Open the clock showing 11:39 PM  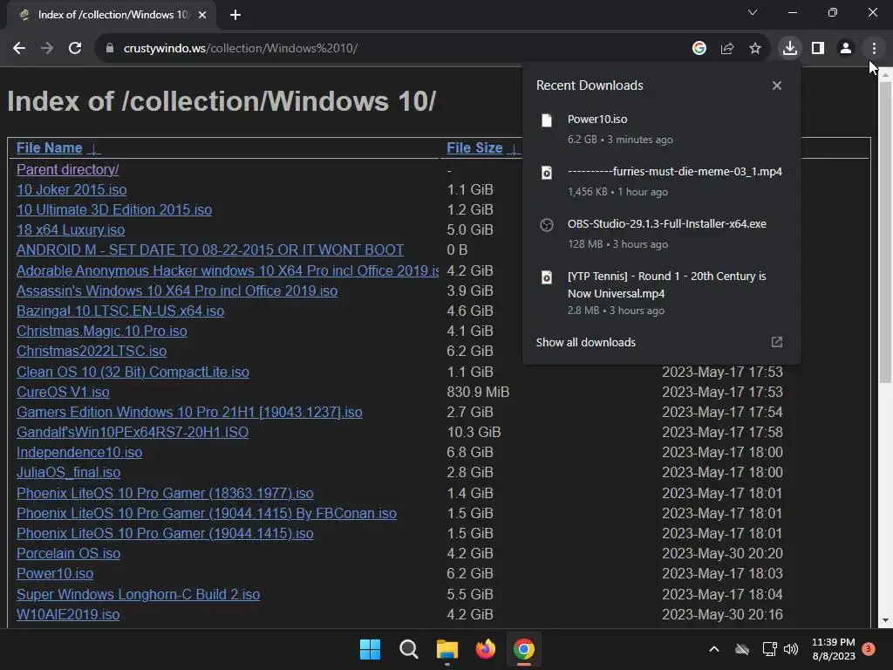pyautogui.click(x=834, y=649)
